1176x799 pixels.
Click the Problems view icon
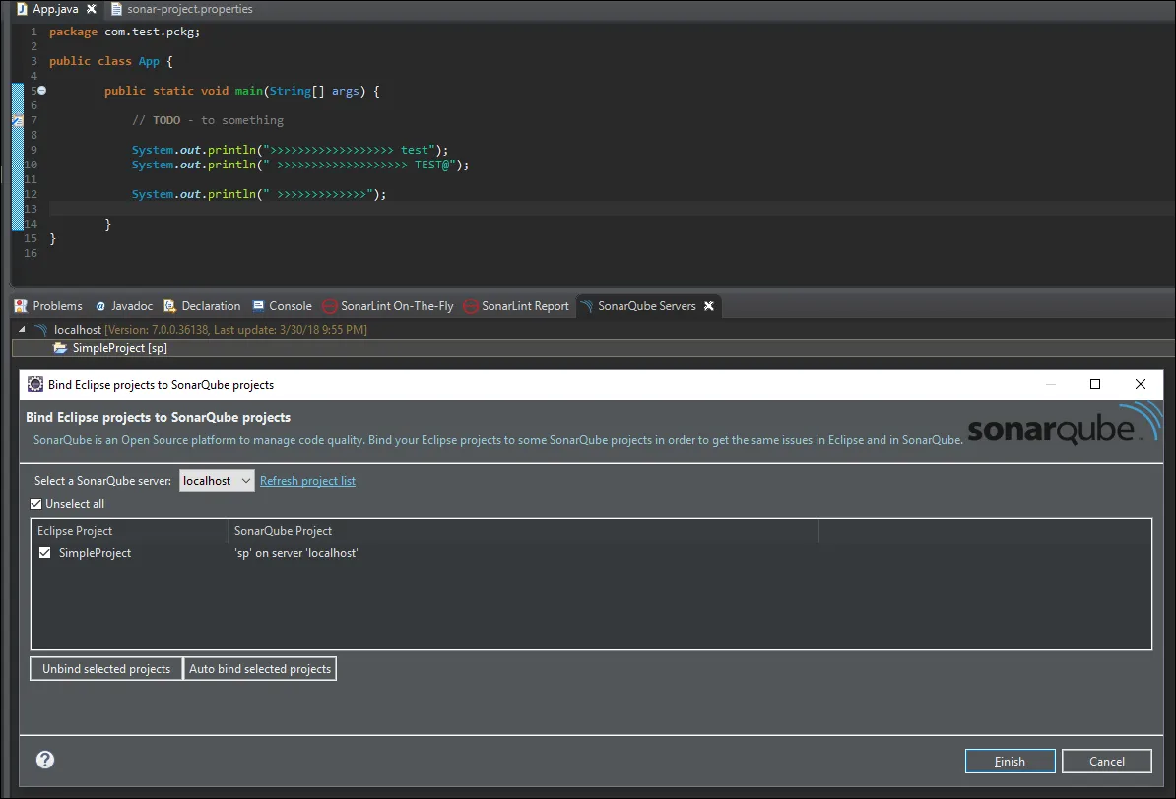pos(21,306)
